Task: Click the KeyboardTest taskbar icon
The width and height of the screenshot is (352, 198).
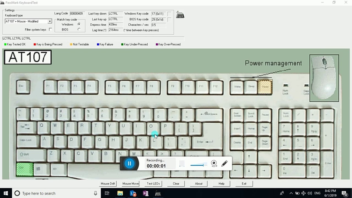Action: click(158, 193)
